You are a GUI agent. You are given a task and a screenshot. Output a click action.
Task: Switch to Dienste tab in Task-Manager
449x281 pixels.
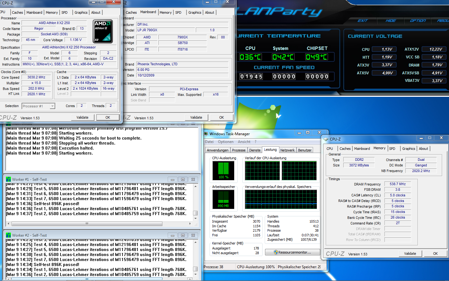[255, 150]
